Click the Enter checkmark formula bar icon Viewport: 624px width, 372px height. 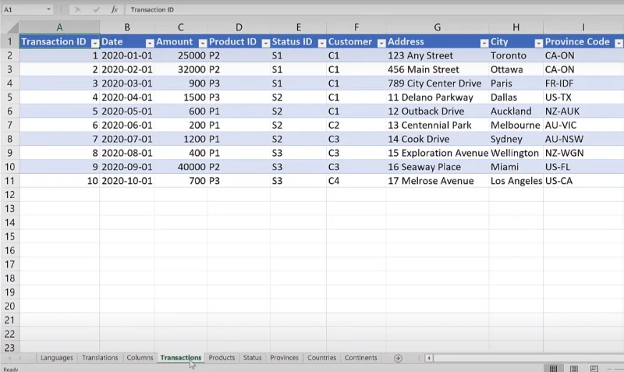(96, 9)
